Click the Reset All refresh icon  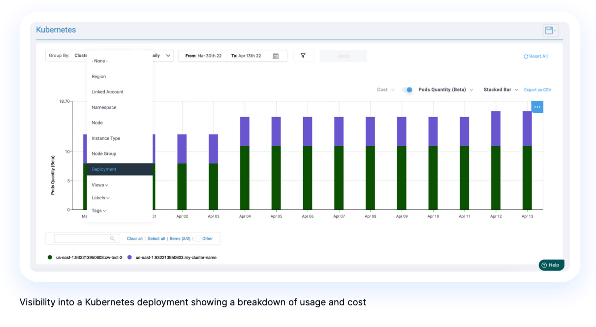coord(526,57)
